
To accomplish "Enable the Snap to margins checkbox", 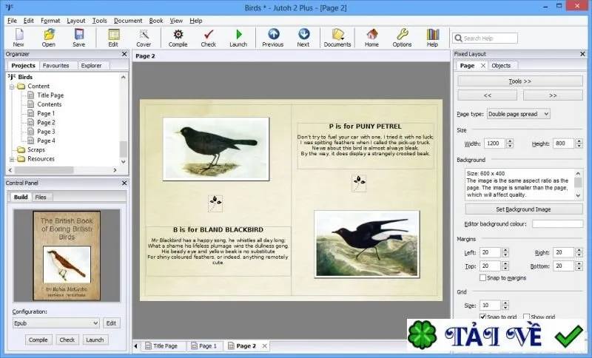I will [482, 277].
